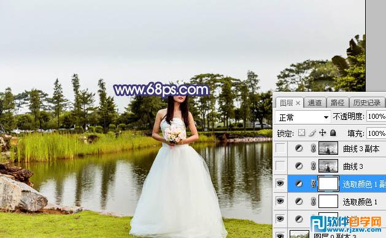Click adjustment icon of 曲线 3 副本
This screenshot has height=238, width=386.
pyautogui.click(x=299, y=148)
